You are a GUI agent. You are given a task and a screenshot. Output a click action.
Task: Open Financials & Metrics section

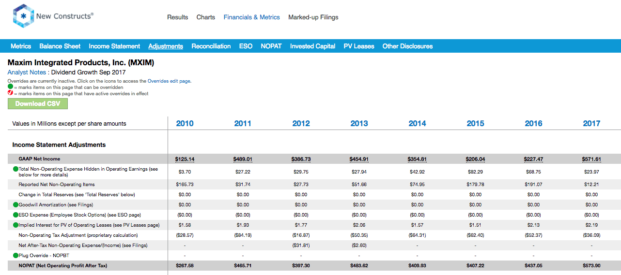(252, 17)
